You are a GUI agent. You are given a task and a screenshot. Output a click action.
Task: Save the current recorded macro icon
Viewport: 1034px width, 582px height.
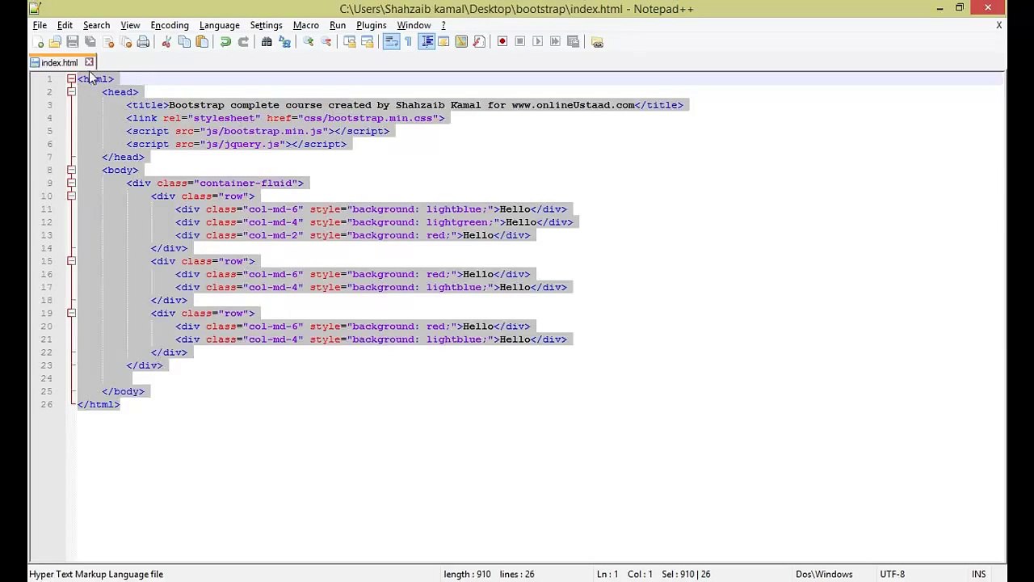point(574,42)
